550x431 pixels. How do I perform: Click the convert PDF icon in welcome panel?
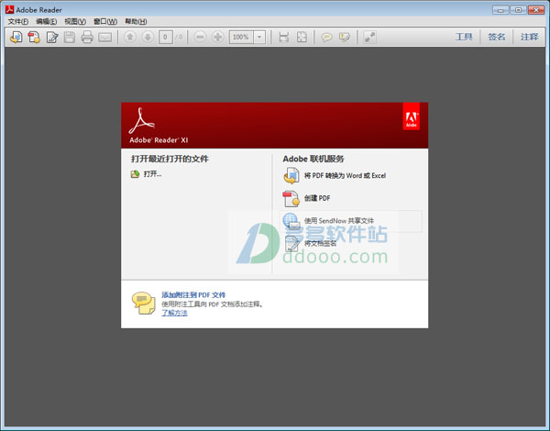pos(291,175)
